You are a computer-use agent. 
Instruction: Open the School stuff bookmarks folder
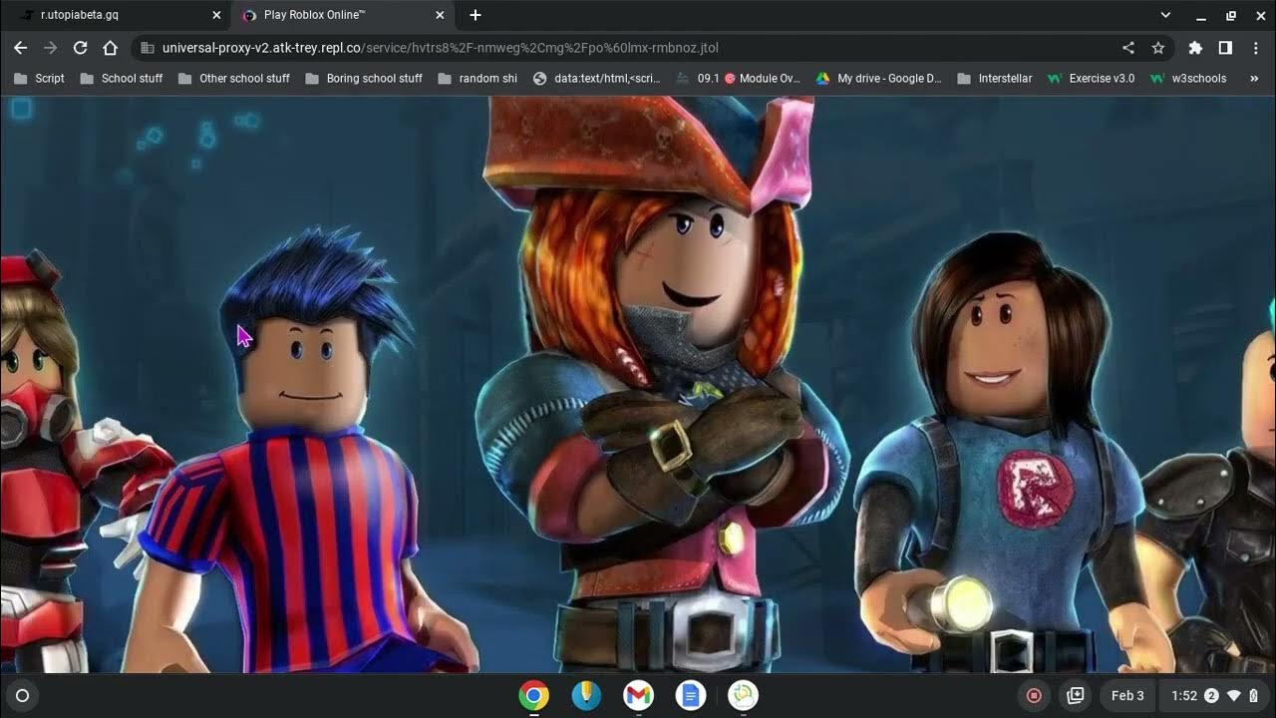click(x=121, y=78)
